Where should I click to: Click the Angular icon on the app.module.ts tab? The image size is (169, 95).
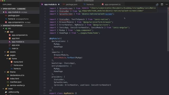(x=42, y=4)
